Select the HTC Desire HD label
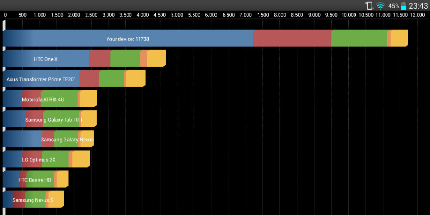The width and height of the screenshot is (430, 215). (34, 180)
